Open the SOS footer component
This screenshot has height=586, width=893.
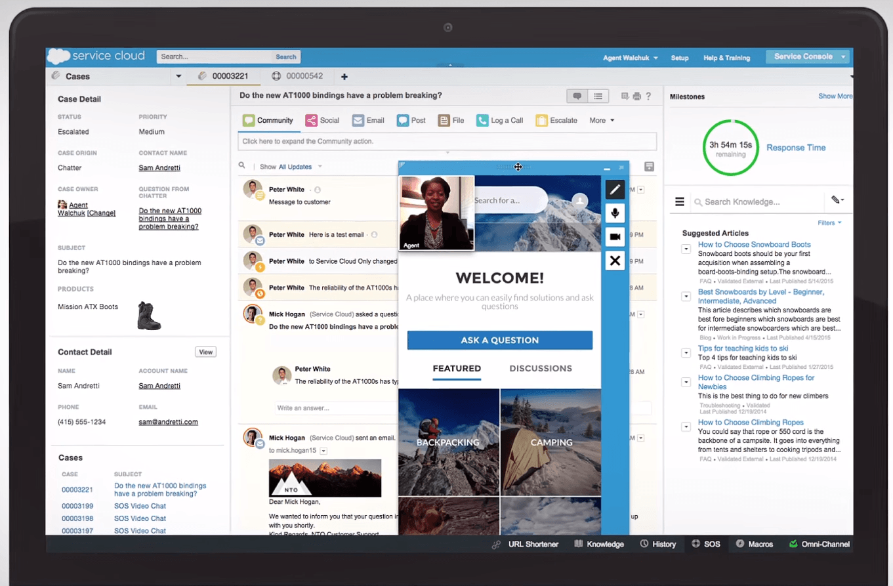pos(706,544)
